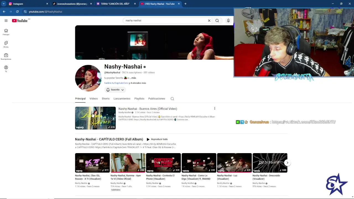The height and width of the screenshot is (199, 354).
Task: Start voice search with microphone icon
Action: [x=228, y=20]
